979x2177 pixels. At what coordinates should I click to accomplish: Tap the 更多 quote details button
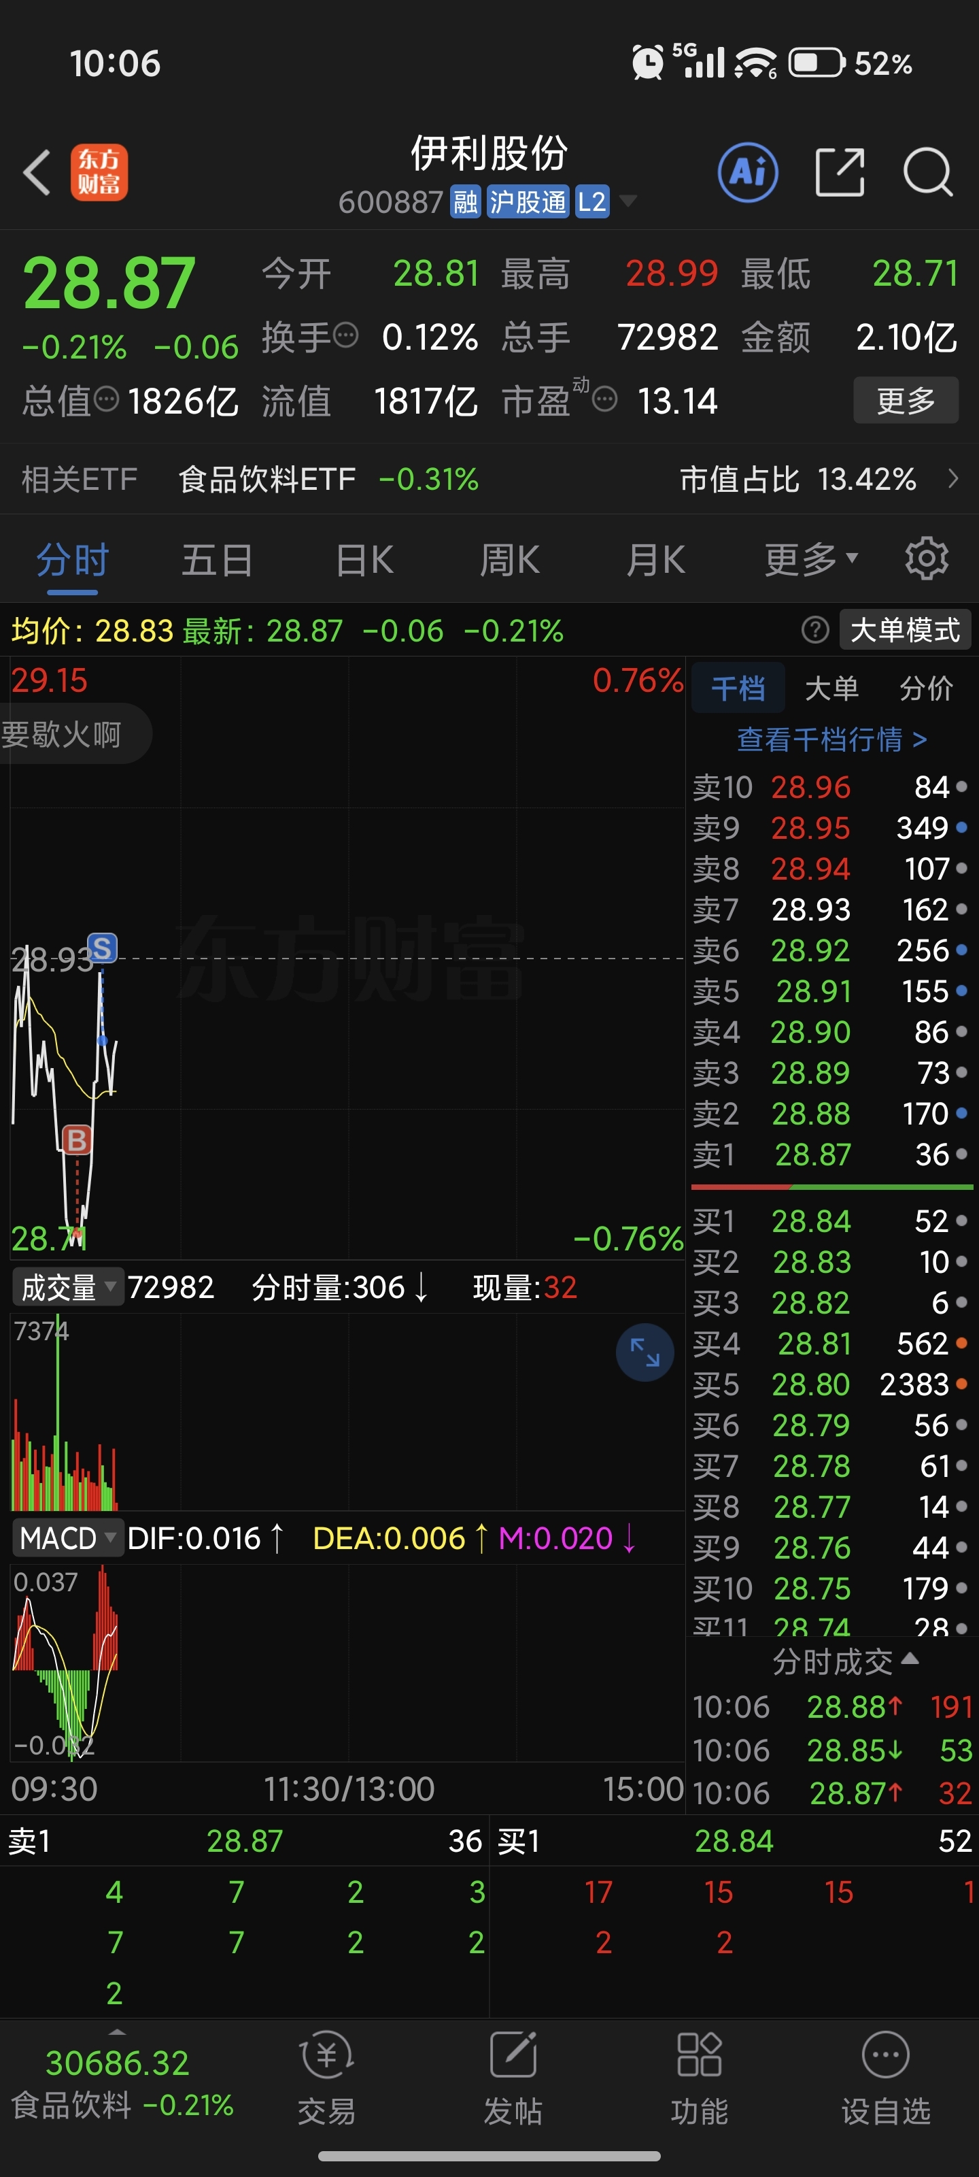point(906,400)
